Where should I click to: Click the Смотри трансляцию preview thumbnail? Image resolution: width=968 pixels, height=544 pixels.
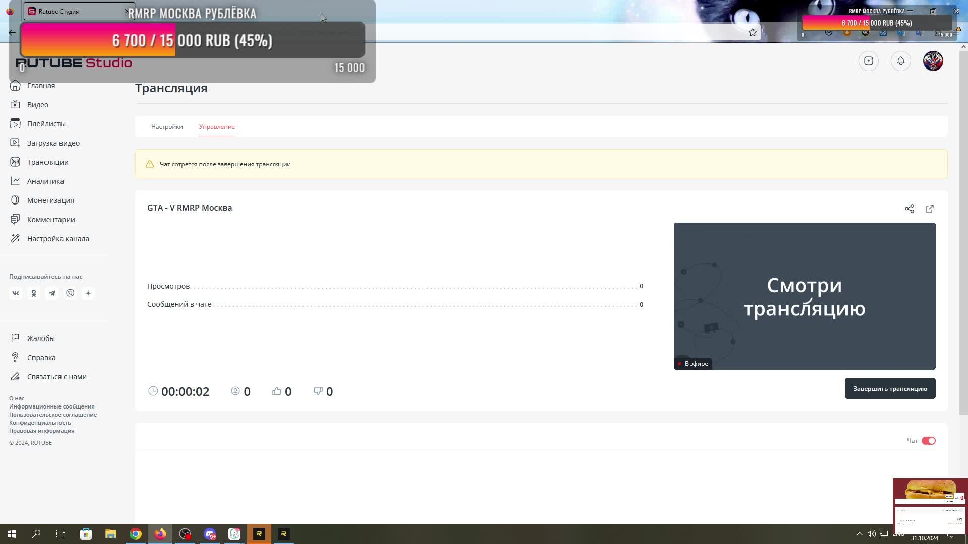pos(804,296)
